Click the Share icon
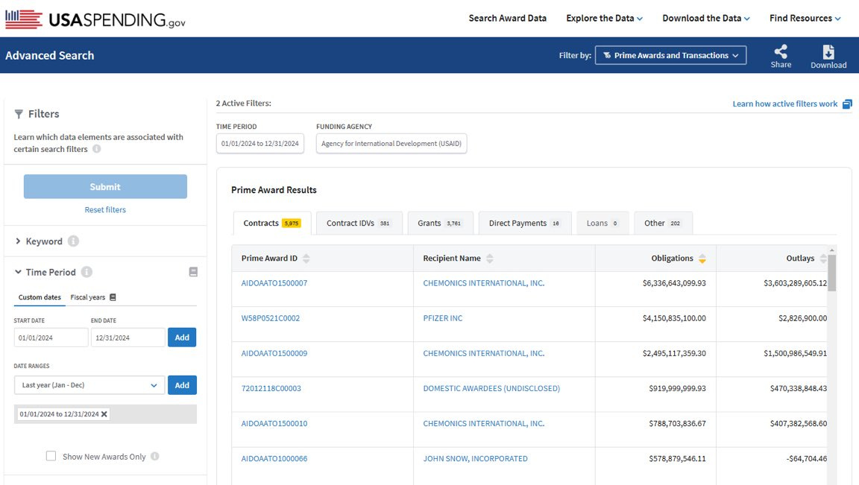The width and height of the screenshot is (859, 485). pos(781,51)
